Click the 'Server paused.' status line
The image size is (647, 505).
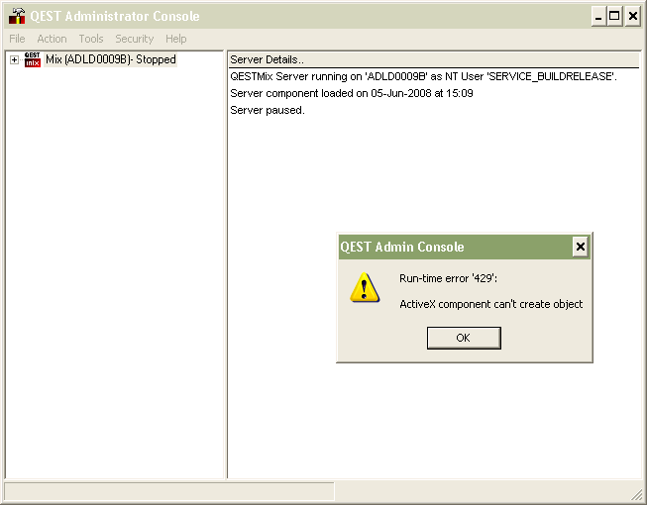coord(267,110)
